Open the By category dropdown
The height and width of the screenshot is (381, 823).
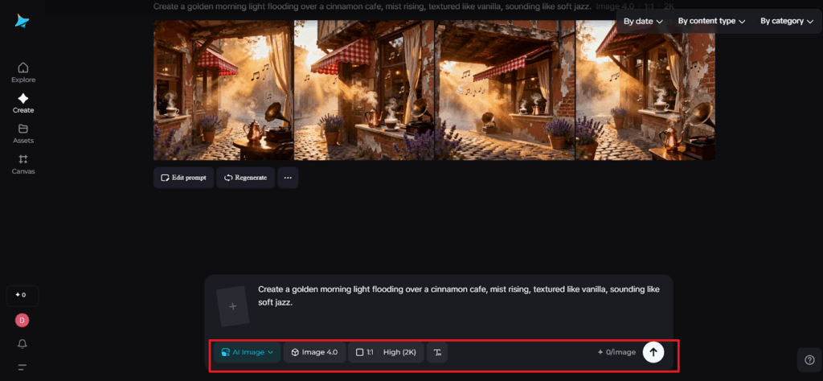tap(787, 21)
